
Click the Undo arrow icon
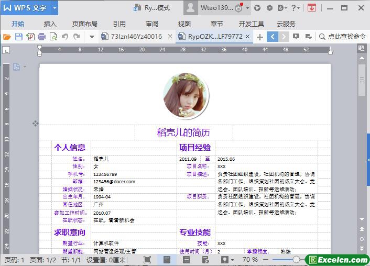pyautogui.click(x=65, y=37)
